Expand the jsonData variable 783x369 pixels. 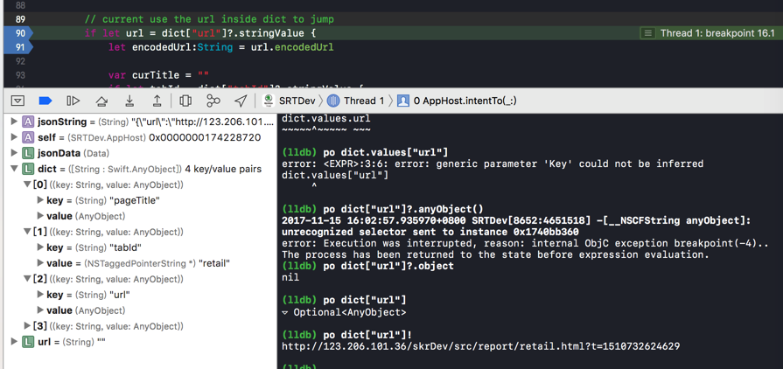tap(15, 153)
